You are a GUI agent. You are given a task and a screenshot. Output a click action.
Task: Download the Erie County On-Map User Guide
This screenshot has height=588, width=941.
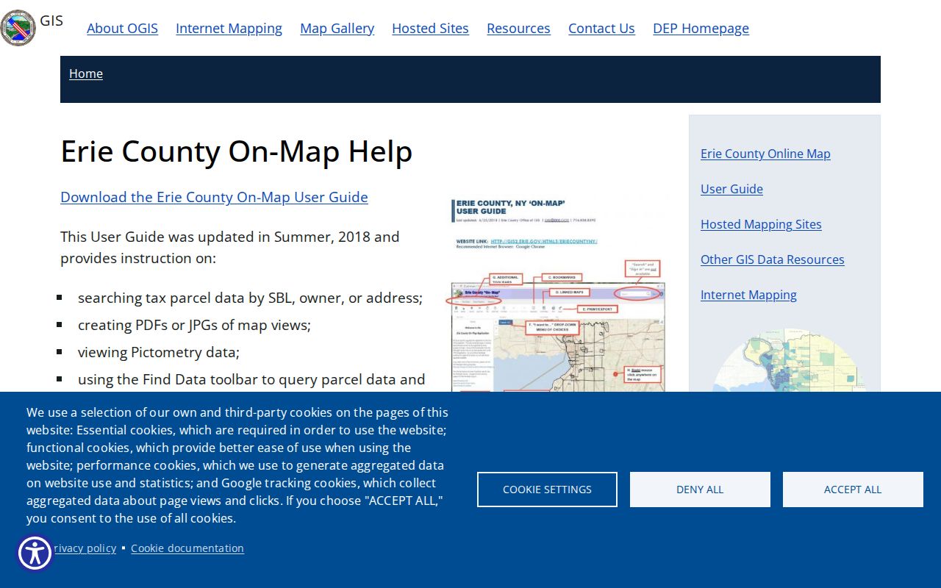pyautogui.click(x=214, y=197)
